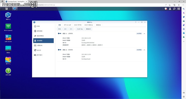This screenshot has width=186, height=99.
Task: Click the greyed Delete button
Action: click(71, 29)
